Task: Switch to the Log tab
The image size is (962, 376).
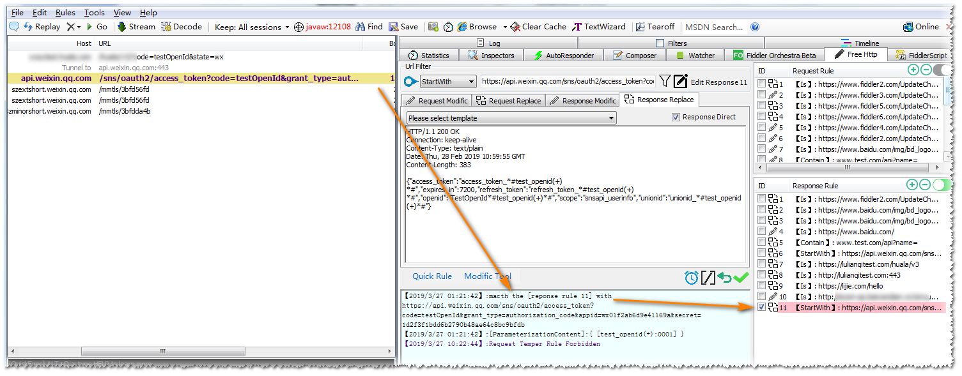Action: coord(488,43)
